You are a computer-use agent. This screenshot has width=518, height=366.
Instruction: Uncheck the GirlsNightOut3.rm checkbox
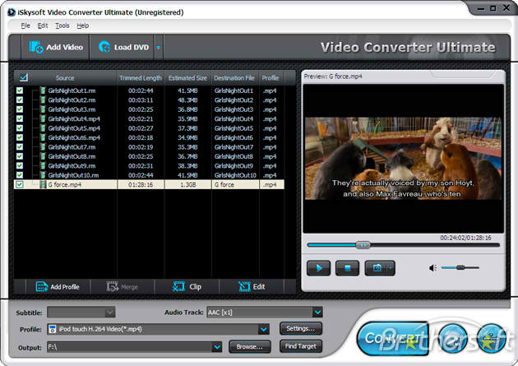point(20,109)
